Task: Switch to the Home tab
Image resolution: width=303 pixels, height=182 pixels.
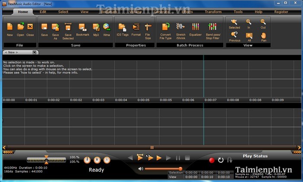Action: pyautogui.click(x=23, y=12)
